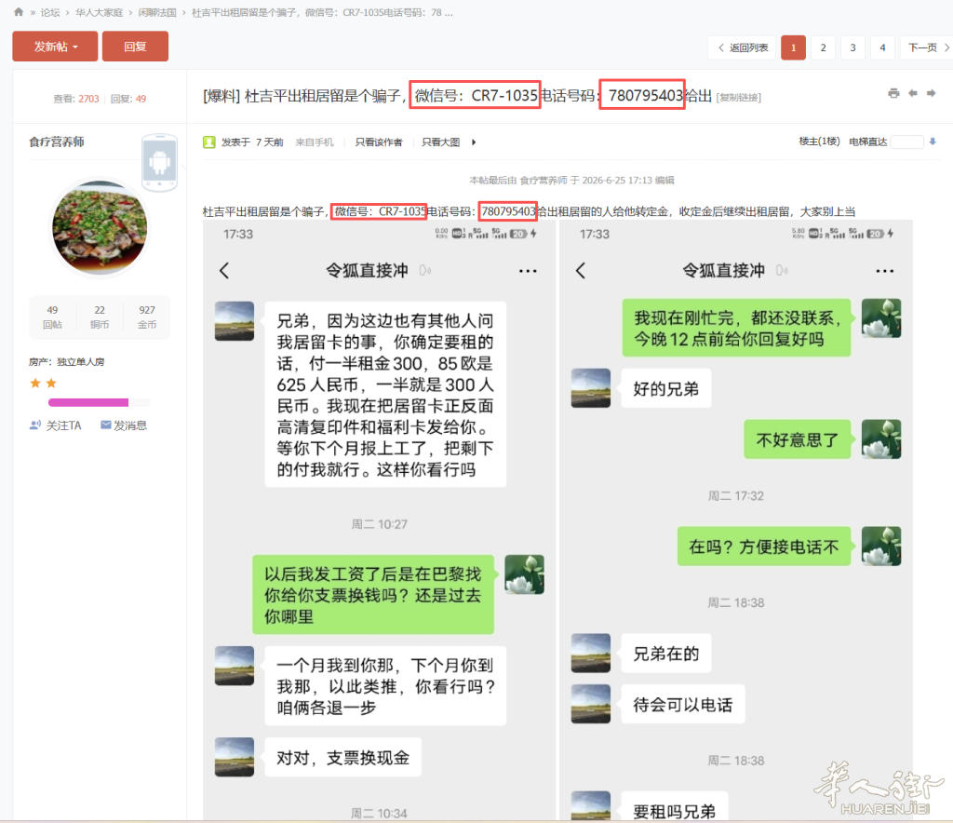Focus the 电梯直达 floor input field
Viewport: 953px width, 823px height.
(906, 142)
